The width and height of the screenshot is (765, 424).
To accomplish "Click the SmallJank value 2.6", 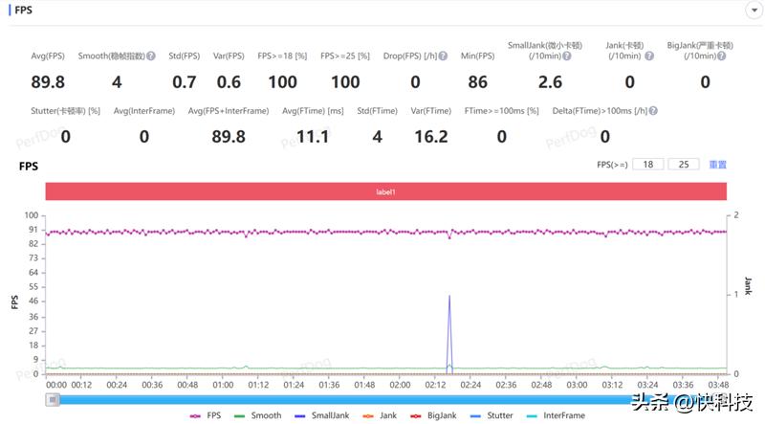I will (551, 82).
